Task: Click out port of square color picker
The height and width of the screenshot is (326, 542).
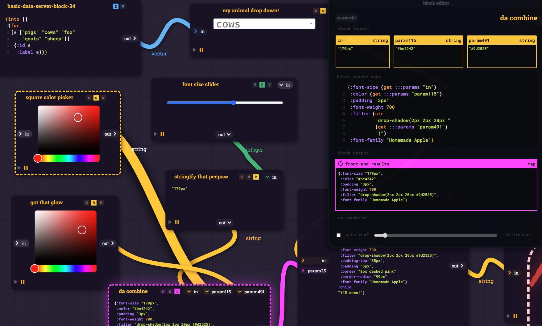Action: coord(110,134)
